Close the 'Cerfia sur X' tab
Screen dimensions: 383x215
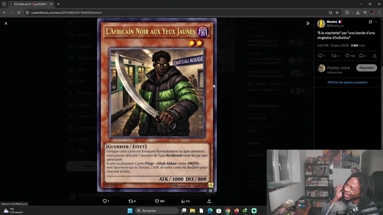click(51, 4)
